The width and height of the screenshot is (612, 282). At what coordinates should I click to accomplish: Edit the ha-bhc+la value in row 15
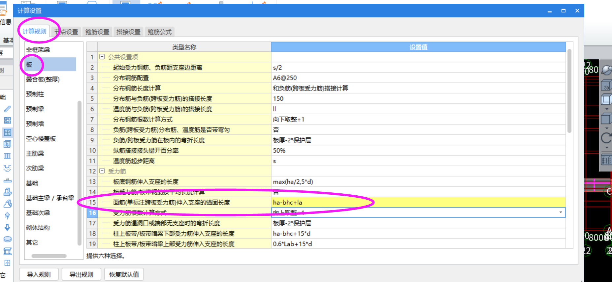tap(418, 202)
